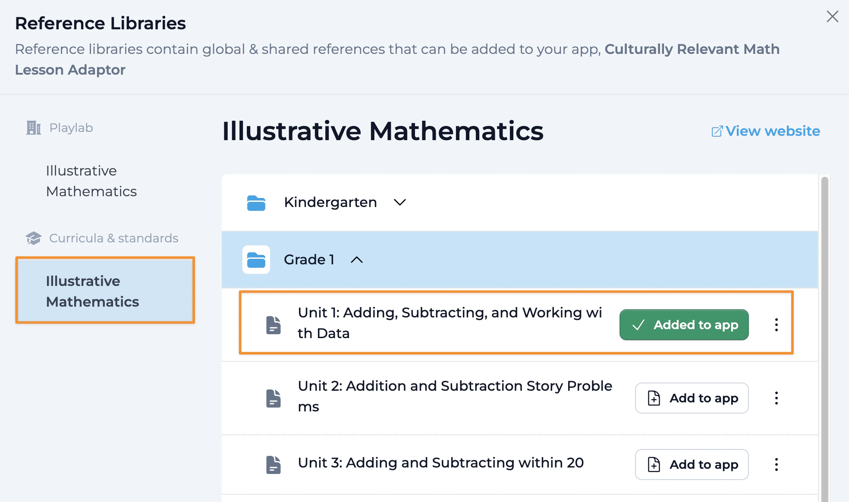Click the Unit 3 document icon

pyautogui.click(x=274, y=464)
